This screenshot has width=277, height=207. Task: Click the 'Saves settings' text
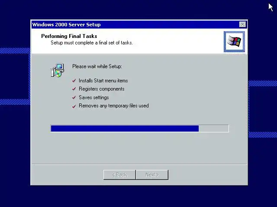coord(94,97)
